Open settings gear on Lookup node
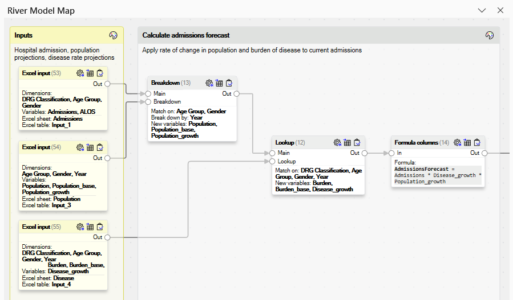 pos(337,142)
